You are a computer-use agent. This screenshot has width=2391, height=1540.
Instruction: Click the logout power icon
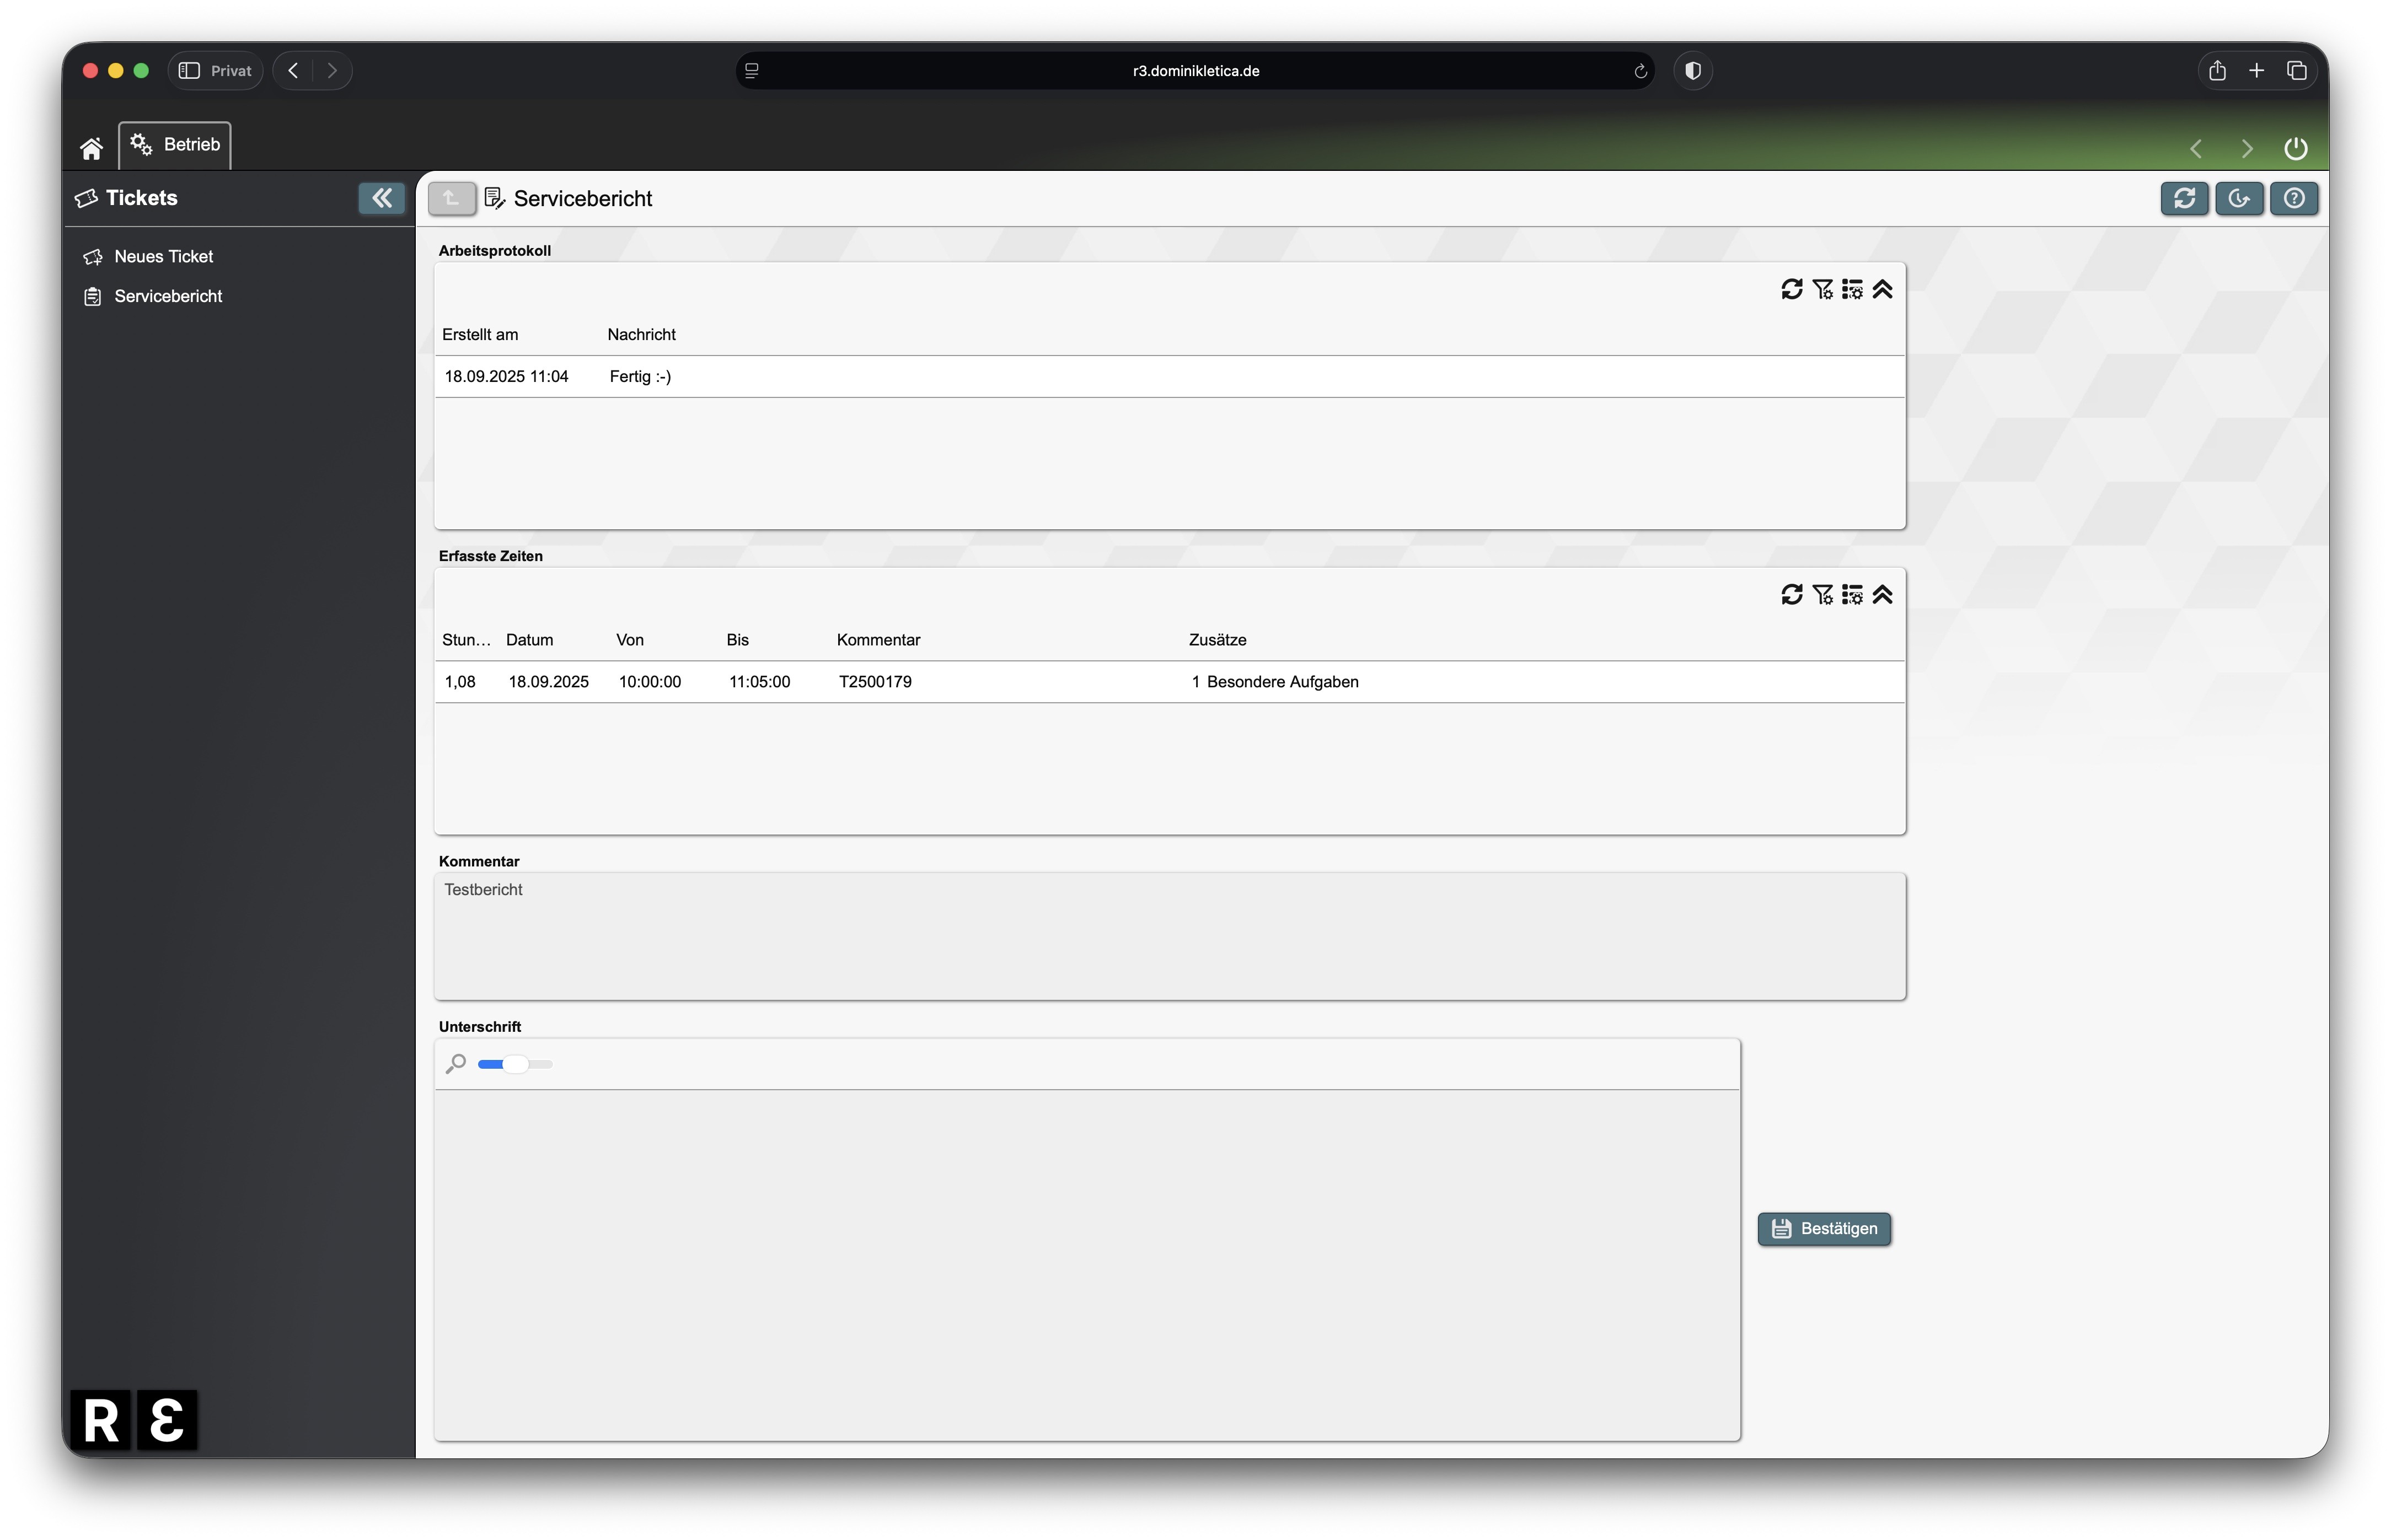coord(2295,148)
